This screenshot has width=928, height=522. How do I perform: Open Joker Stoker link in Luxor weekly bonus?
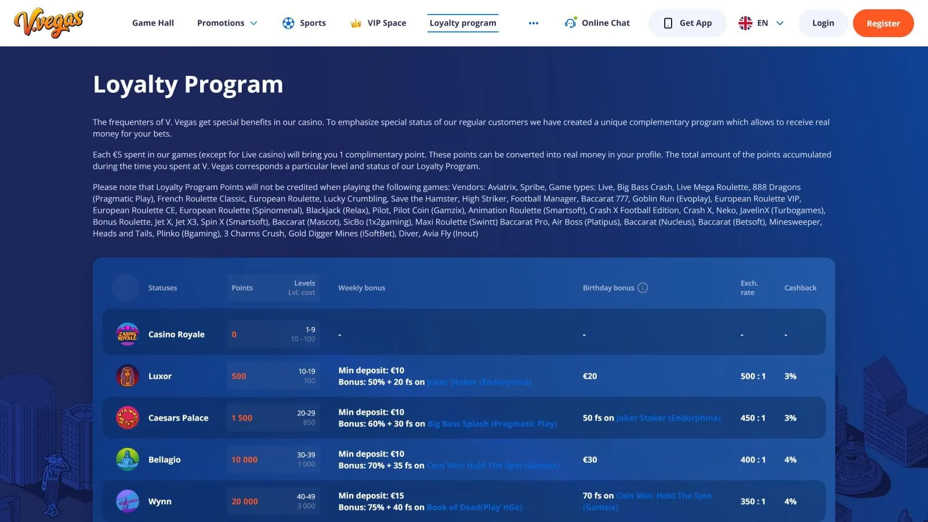pos(479,382)
